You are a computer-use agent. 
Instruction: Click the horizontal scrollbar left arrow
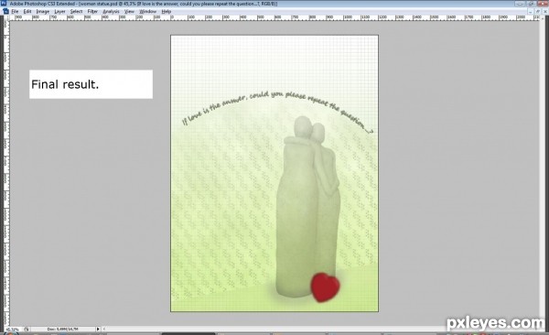coord(104,330)
